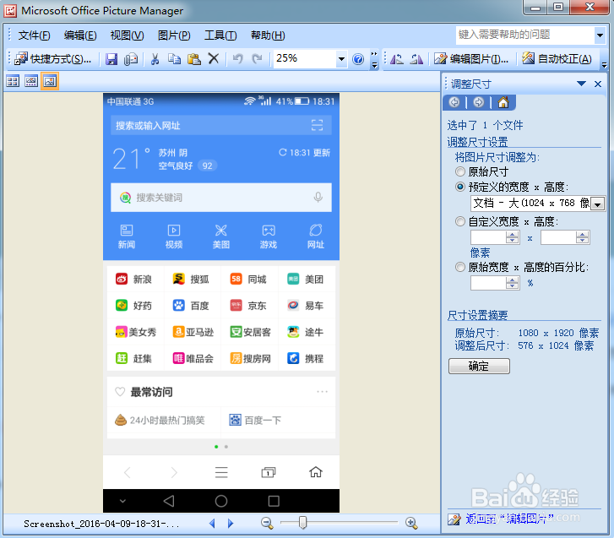Click the Screenshot filename in status bar
This screenshot has height=538, width=614.
tap(101, 524)
